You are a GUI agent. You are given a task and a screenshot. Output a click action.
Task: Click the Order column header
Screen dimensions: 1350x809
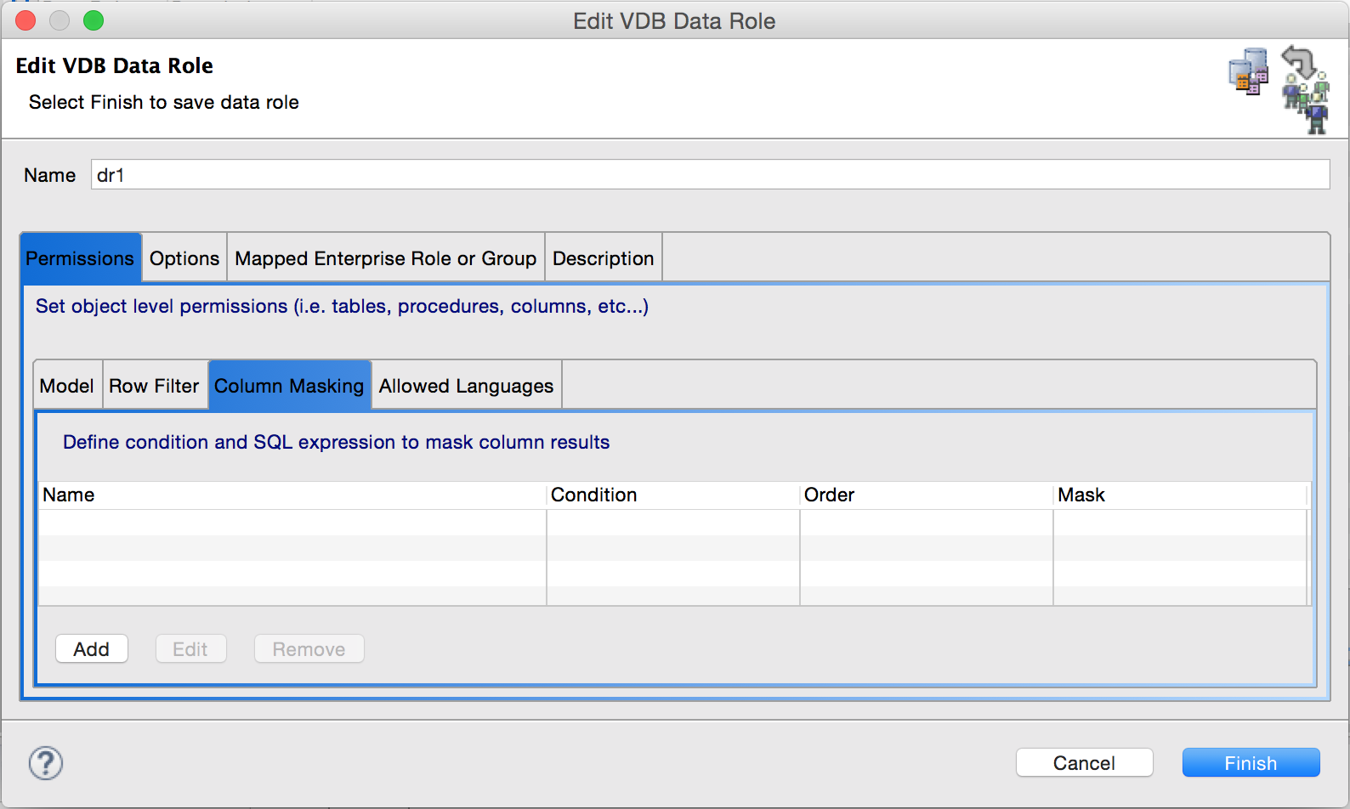[926, 495]
